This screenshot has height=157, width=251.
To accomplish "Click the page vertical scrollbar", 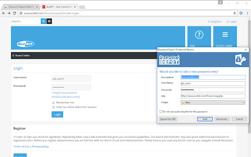I will point(249,77).
